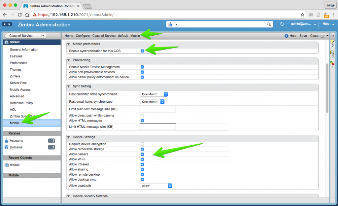The width and height of the screenshot is (338, 206).
Task: Click Save in the toolbar
Action: [303, 36]
